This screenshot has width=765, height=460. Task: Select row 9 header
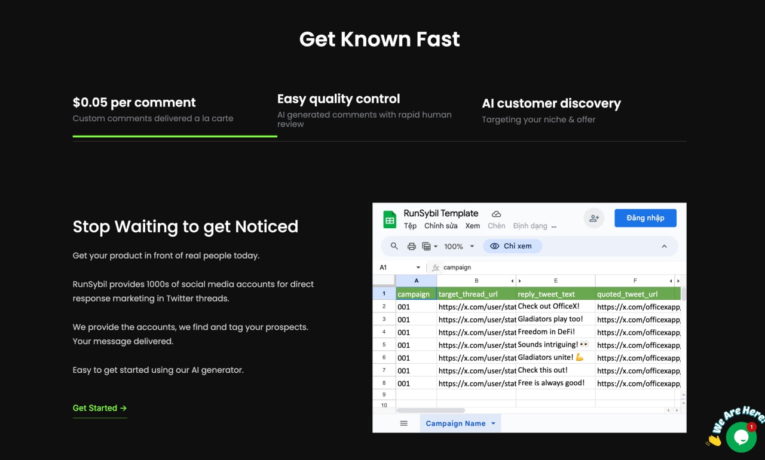pyautogui.click(x=384, y=394)
